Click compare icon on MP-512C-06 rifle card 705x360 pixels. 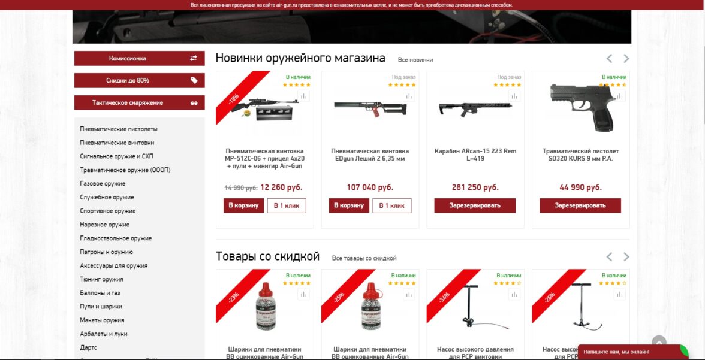click(x=303, y=96)
